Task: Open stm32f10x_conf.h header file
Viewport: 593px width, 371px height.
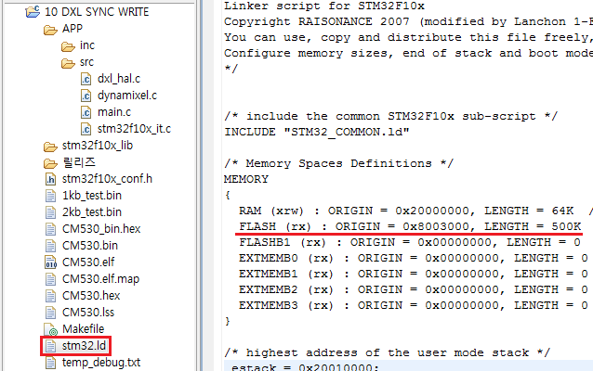Action: tap(107, 179)
